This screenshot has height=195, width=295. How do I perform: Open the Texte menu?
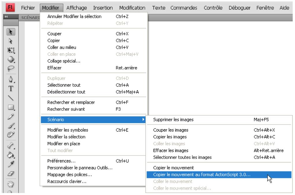(158, 8)
